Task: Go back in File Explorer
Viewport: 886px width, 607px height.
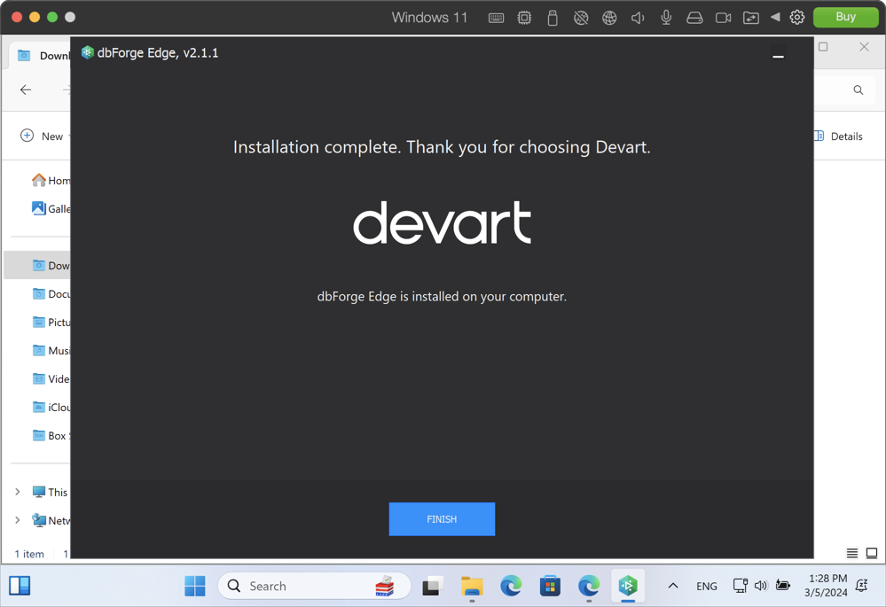Action: click(x=26, y=89)
